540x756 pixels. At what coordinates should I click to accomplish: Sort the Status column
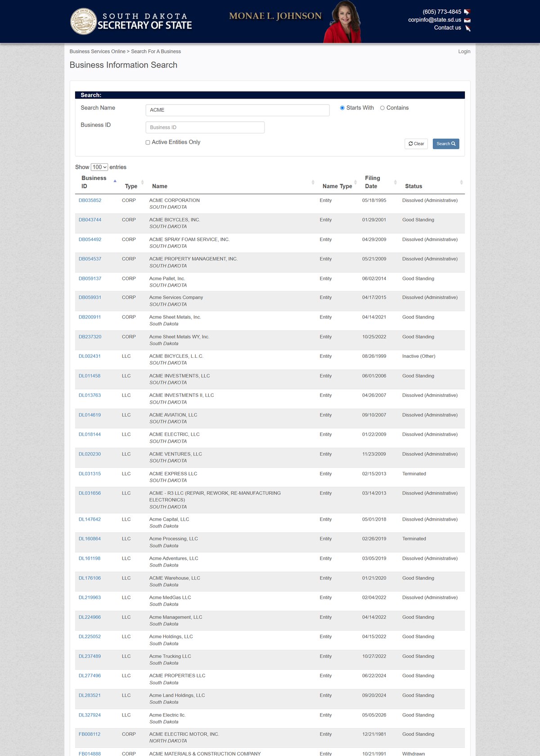tap(461, 182)
